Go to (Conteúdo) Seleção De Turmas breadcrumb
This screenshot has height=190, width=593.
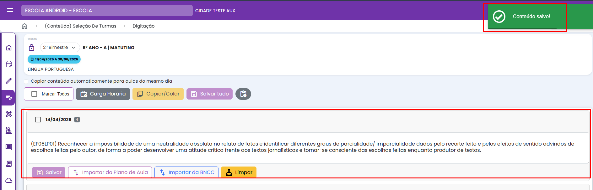(80, 26)
